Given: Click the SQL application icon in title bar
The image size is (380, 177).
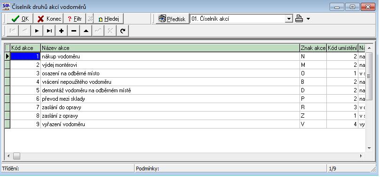Looking at the screenshot, I should pyautogui.click(x=6, y=6).
